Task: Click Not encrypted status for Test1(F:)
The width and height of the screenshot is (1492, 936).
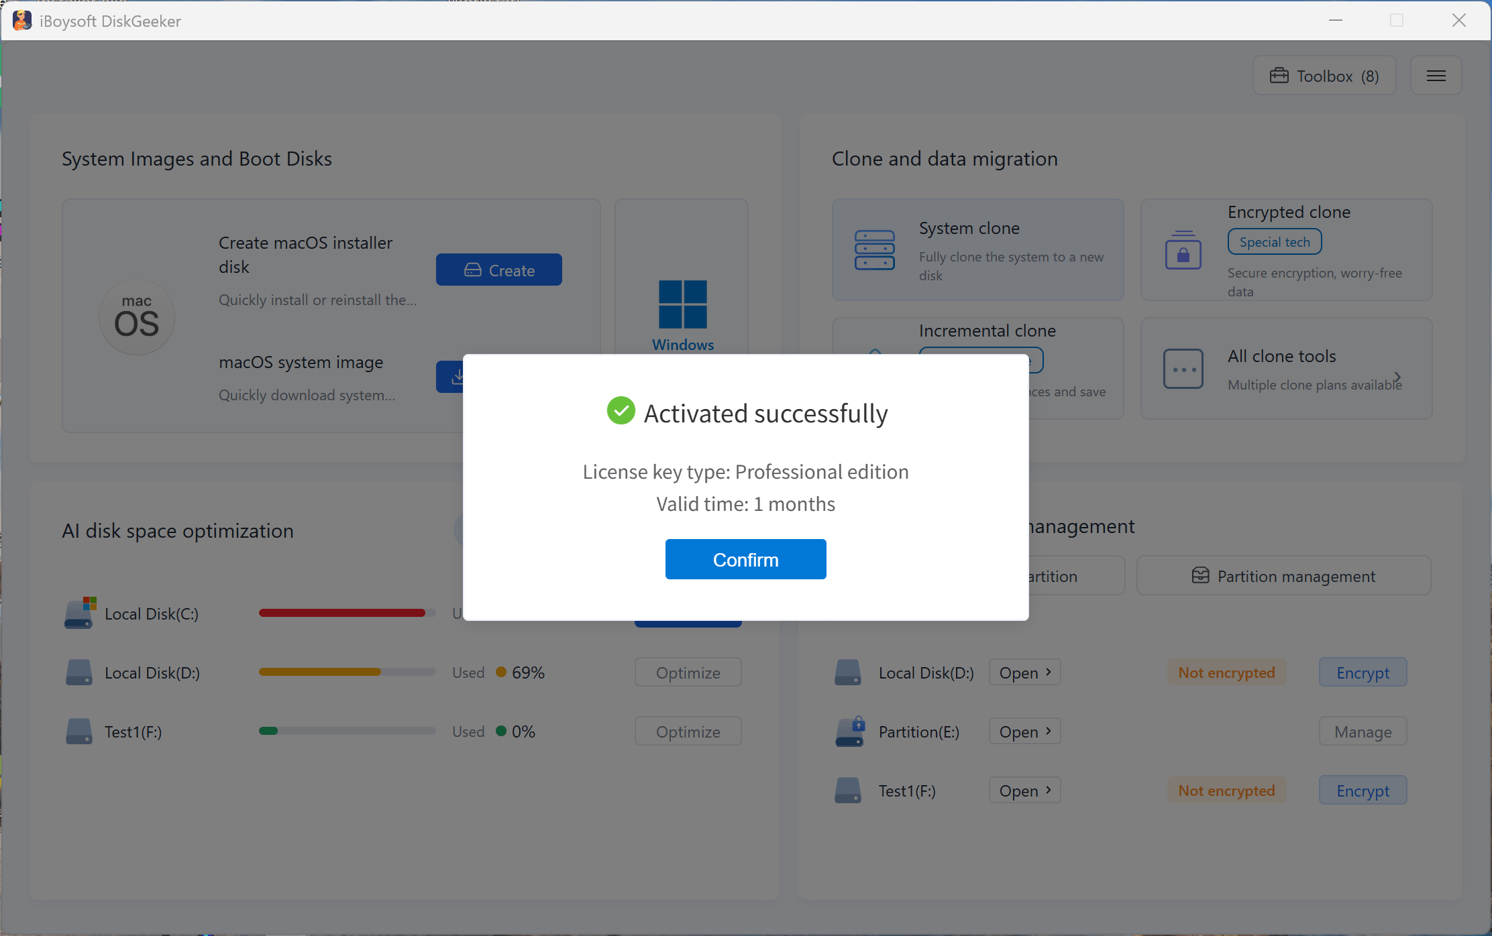Action: pyautogui.click(x=1226, y=791)
